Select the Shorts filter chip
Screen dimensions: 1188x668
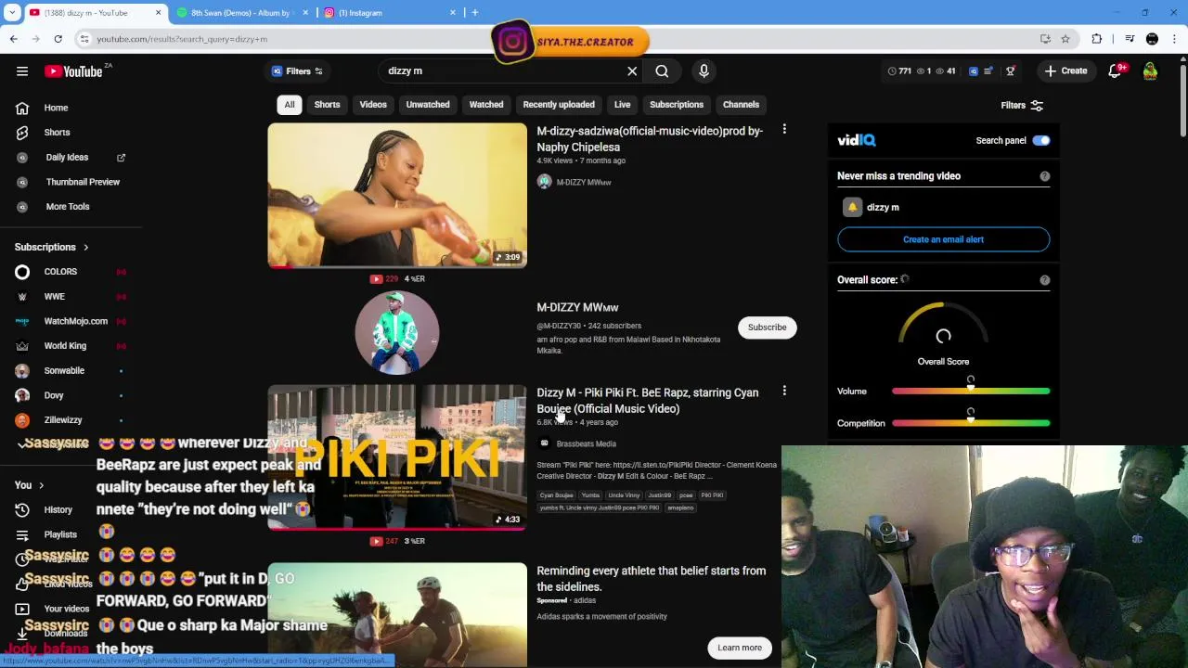[x=327, y=105]
